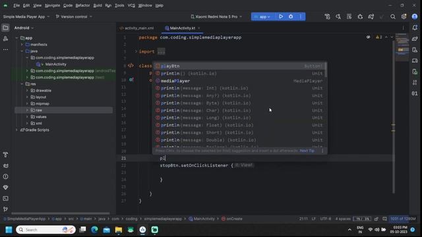Image resolution: width=422 pixels, height=237 pixels.
Task: Toggle the reader mode eye icon
Action: 368,37
